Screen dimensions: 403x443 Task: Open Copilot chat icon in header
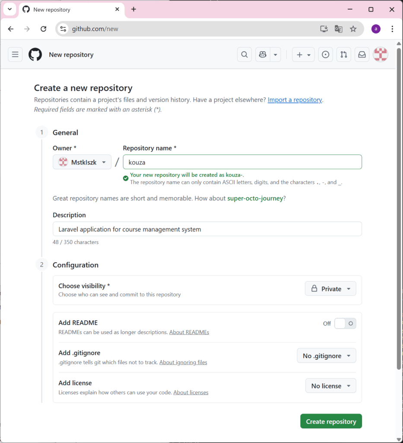(x=263, y=55)
